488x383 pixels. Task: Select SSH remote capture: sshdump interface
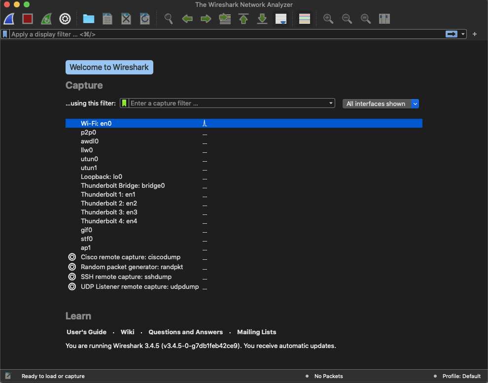pyautogui.click(x=126, y=277)
